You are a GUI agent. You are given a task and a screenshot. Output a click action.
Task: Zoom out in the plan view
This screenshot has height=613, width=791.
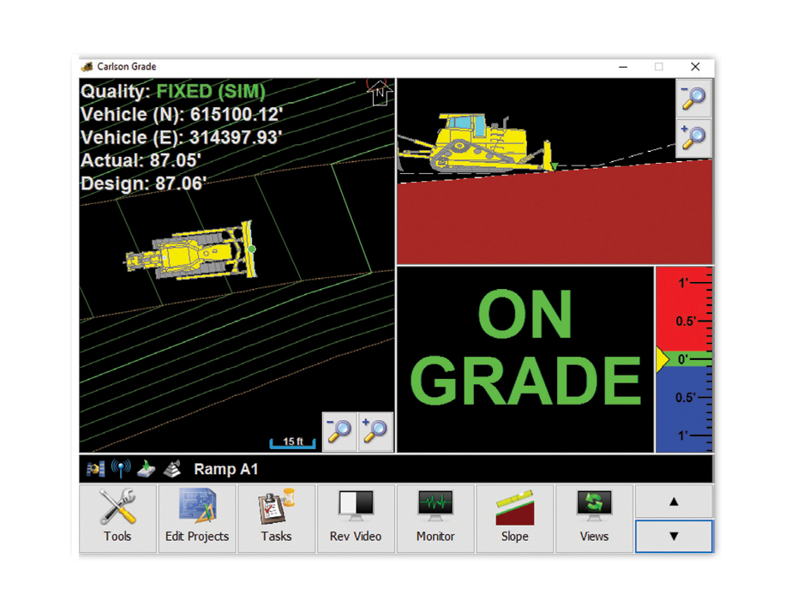tap(339, 431)
